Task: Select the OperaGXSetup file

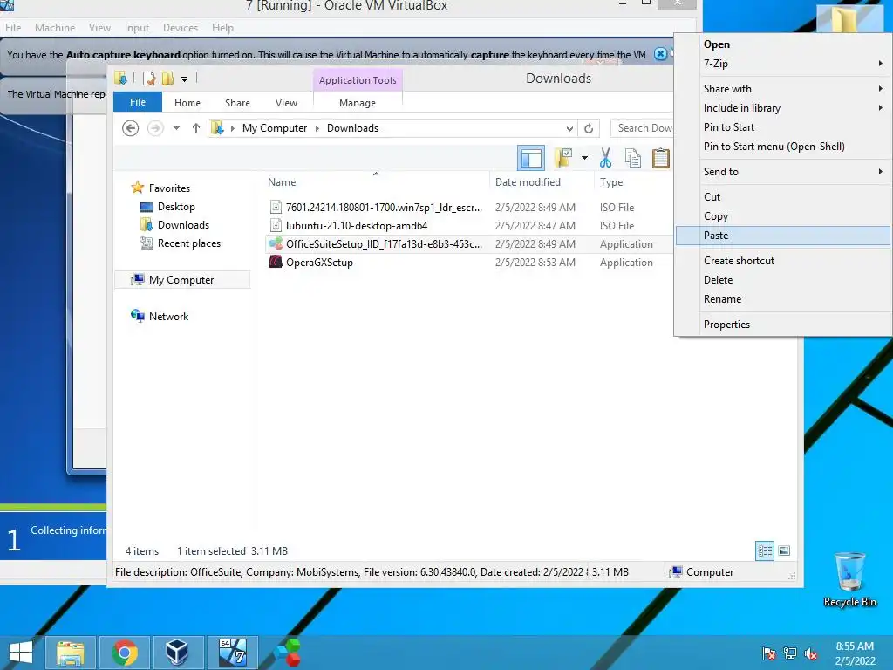Action: tap(319, 263)
